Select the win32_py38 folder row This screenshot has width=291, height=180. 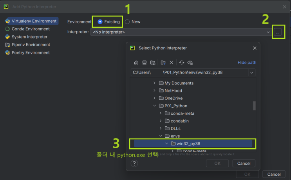click(193, 144)
